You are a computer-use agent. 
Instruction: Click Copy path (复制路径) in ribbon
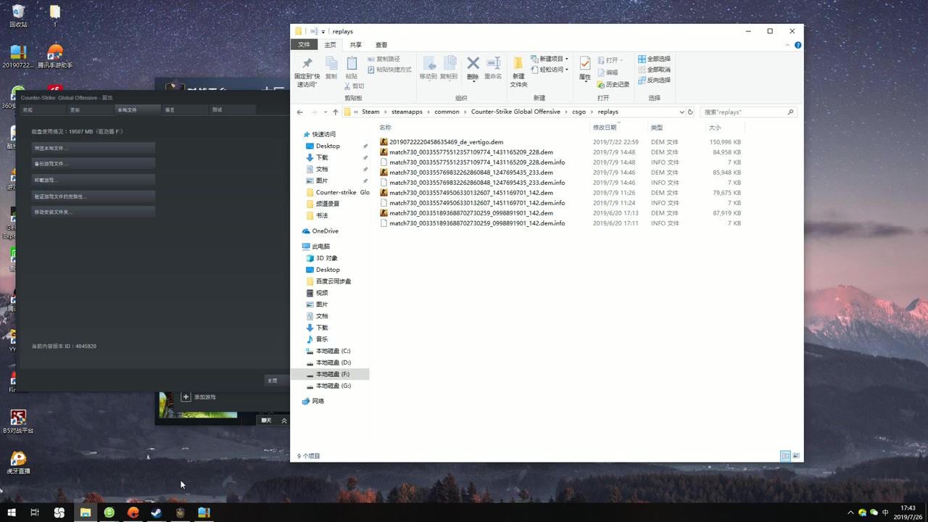tap(384, 59)
